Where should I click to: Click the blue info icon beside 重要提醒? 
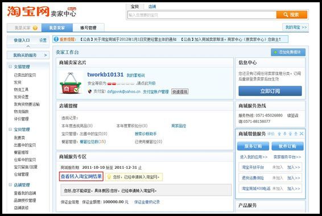56,39
